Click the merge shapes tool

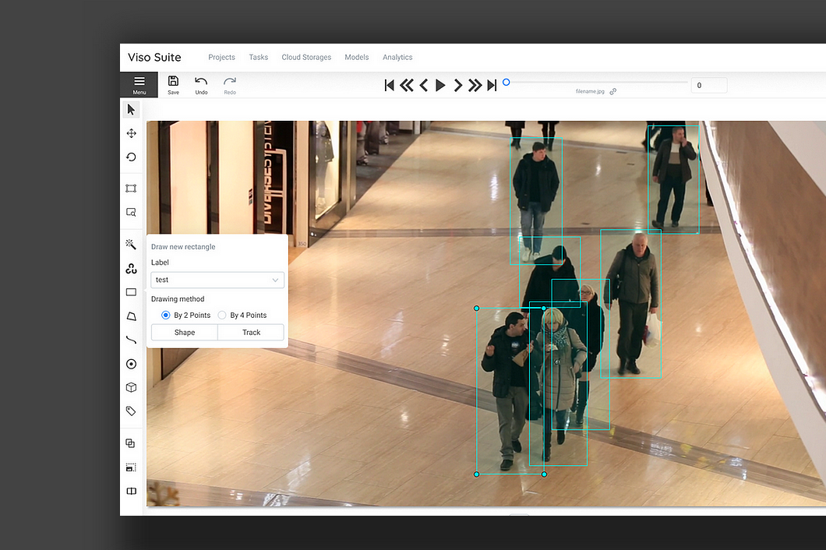coord(131,443)
